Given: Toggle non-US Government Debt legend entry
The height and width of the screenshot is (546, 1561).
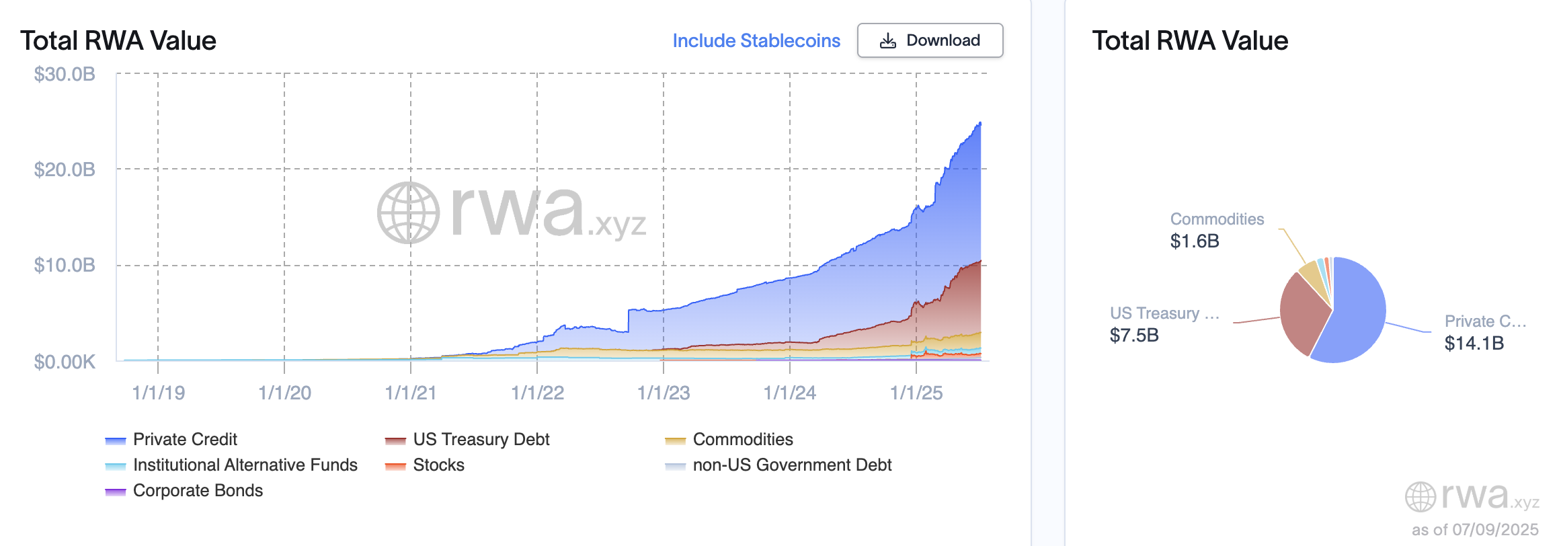Looking at the screenshot, I should coord(778,465).
